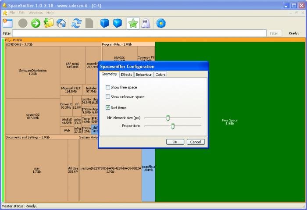Click the blue flower donate icon
Screen dimensions: 307x210
161,23
